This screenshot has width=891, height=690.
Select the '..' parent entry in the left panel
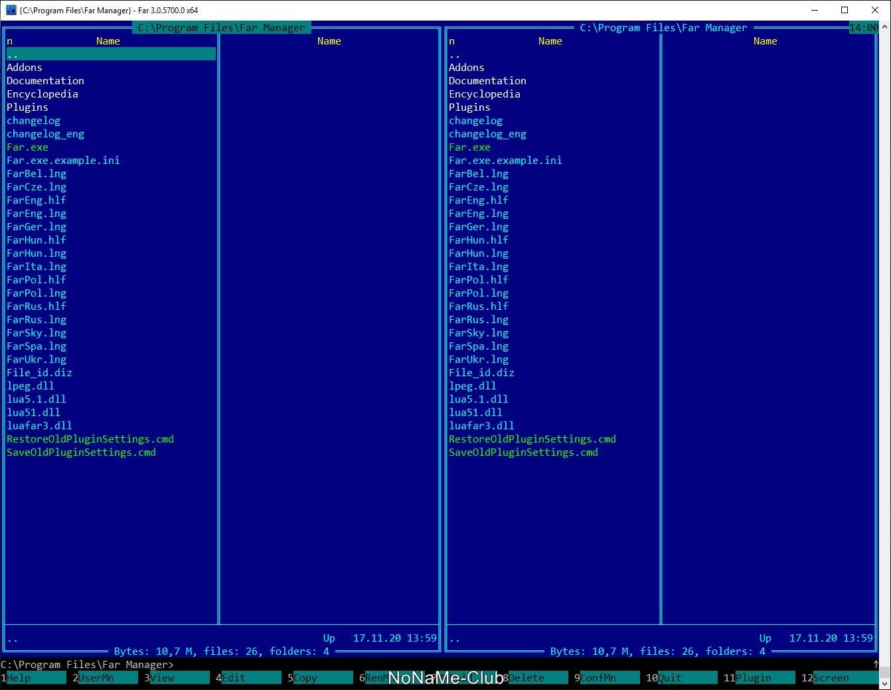click(x=111, y=54)
